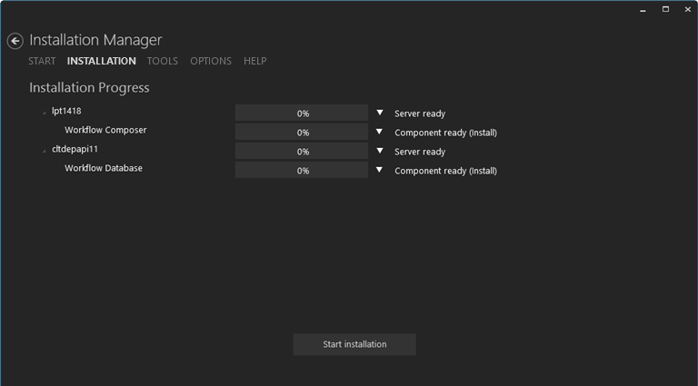Click the back arrow icon beside Installation Manager
The height and width of the screenshot is (386, 698).
pyautogui.click(x=15, y=41)
